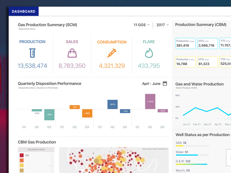Select the MTD 2,566,716 summary tile

[208, 43]
